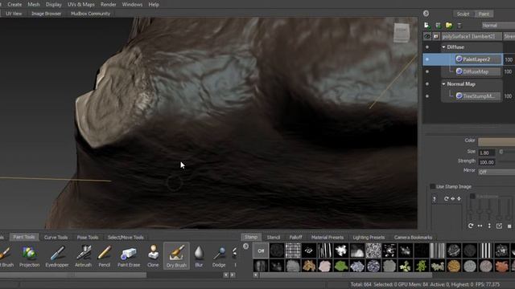The image size is (515, 289).
Task: Click the rotate icon under the randomize sliders
Action: tap(471, 226)
